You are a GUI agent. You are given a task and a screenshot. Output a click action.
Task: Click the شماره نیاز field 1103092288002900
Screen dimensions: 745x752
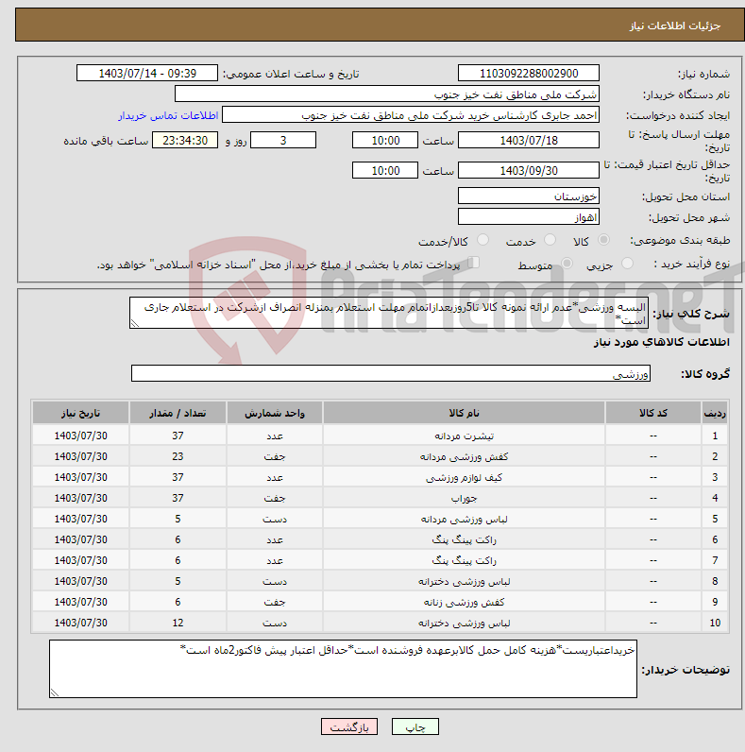point(529,73)
